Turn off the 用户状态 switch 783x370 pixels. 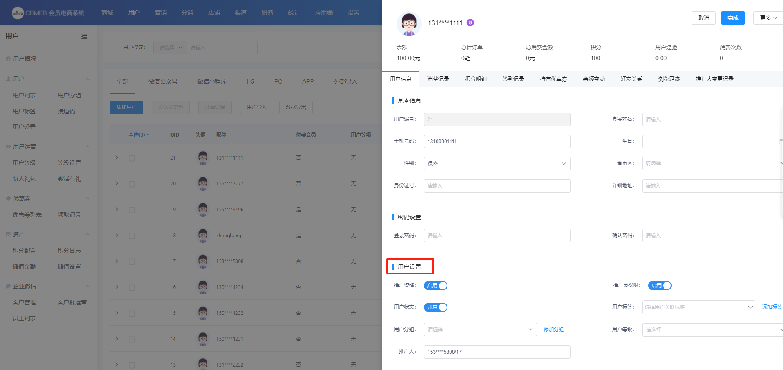(x=435, y=307)
